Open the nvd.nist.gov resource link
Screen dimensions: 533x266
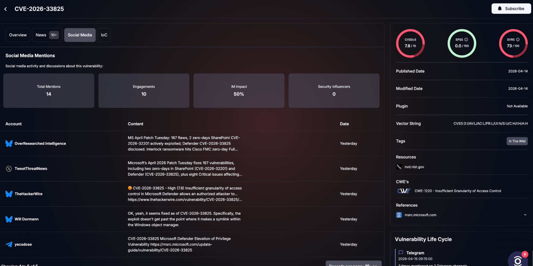point(414,167)
